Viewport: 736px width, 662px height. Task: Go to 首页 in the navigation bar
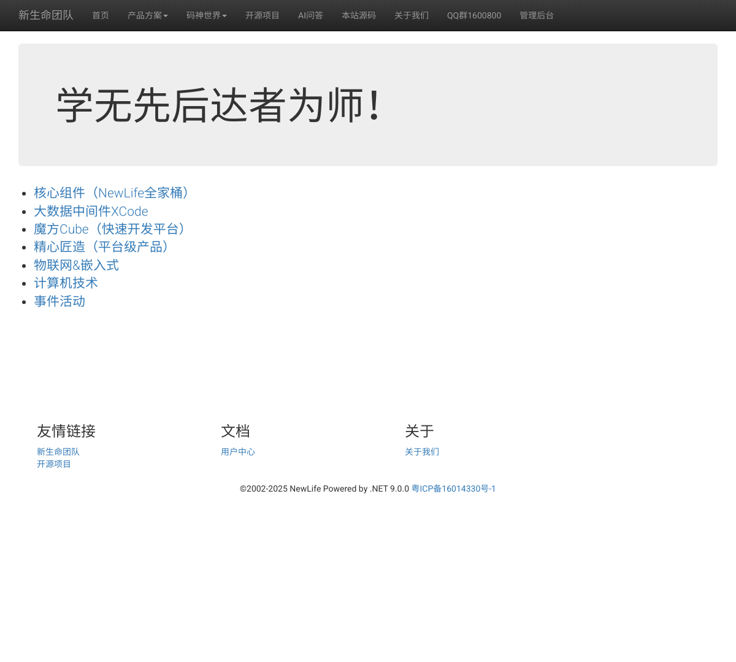tap(101, 15)
